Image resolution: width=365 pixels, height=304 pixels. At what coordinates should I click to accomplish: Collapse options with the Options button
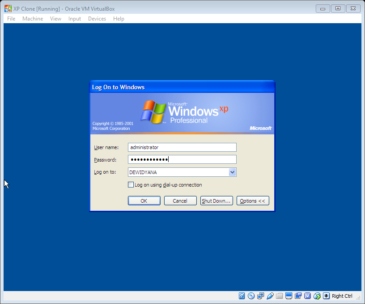(253, 200)
